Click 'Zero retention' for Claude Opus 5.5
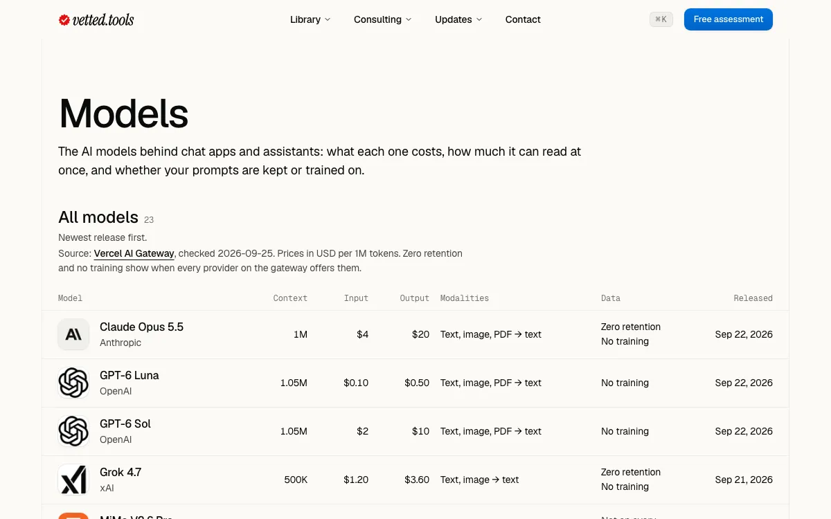The height and width of the screenshot is (519, 831). click(631, 327)
